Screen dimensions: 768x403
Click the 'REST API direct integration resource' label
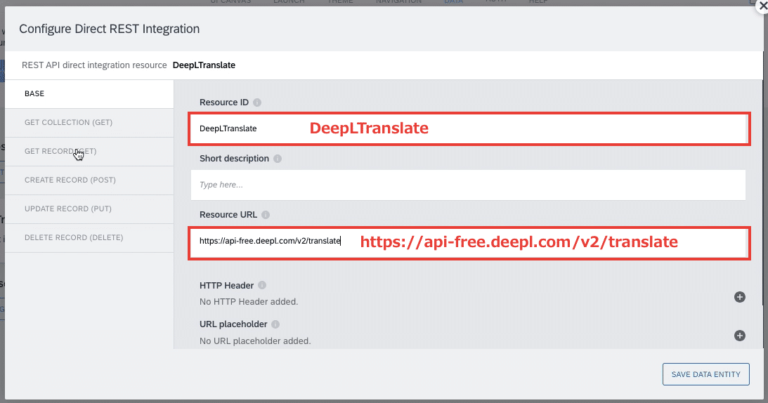coord(94,65)
